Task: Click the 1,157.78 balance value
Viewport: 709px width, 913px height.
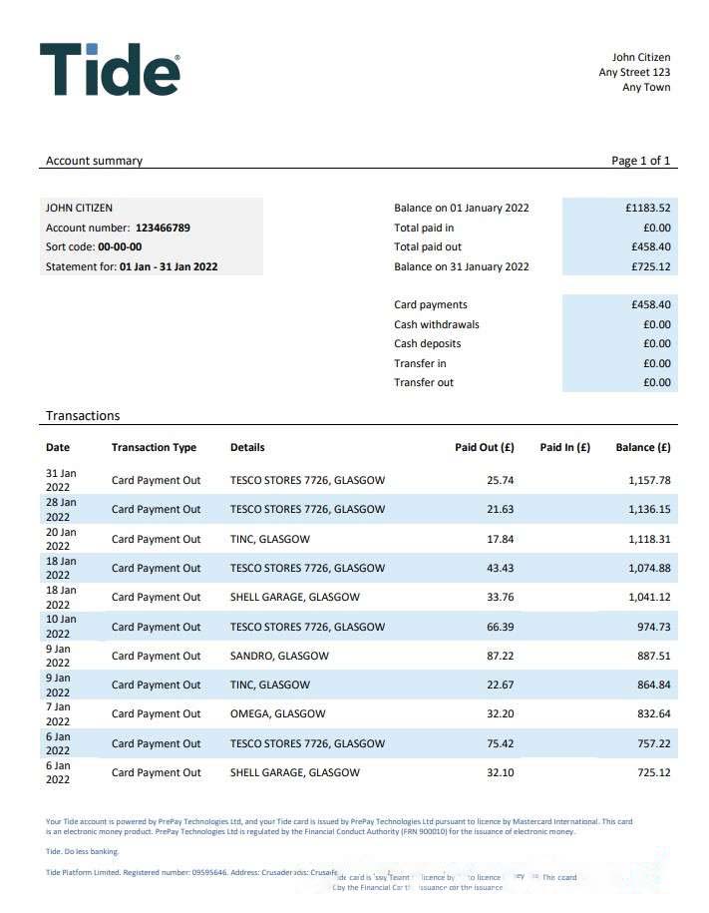Action: (x=649, y=480)
